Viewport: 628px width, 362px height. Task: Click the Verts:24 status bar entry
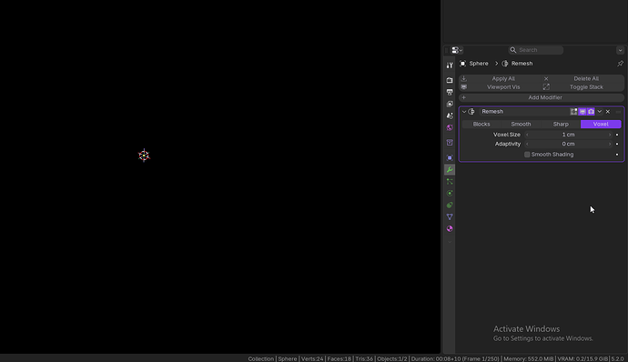[x=312, y=358]
